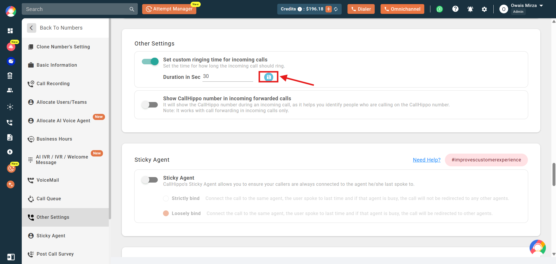Click the Credits $196.18 balance text
Viewport: 556px width, 264px height.
(302, 9)
